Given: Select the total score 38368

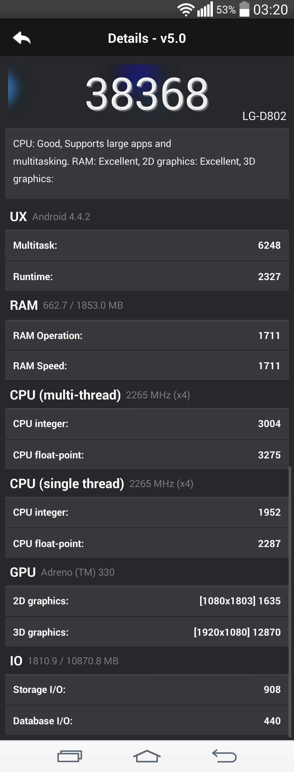Looking at the screenshot, I should [x=147, y=93].
